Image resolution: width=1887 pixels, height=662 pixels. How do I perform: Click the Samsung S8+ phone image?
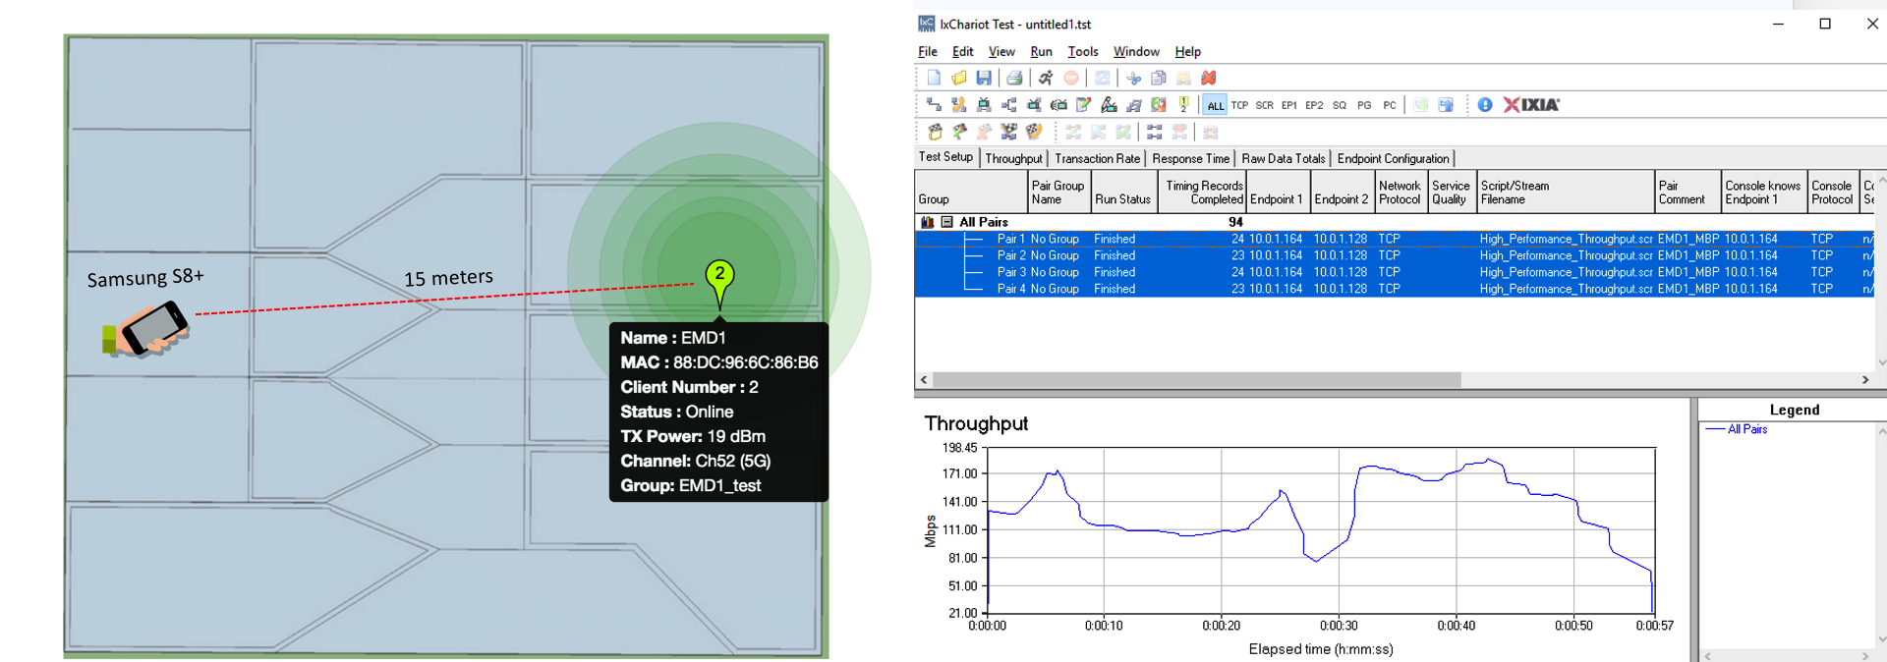click(147, 328)
